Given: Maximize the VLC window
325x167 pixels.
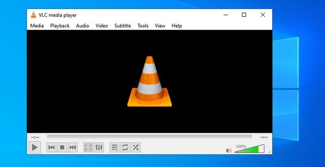Looking at the screenshot, I should [x=244, y=15].
